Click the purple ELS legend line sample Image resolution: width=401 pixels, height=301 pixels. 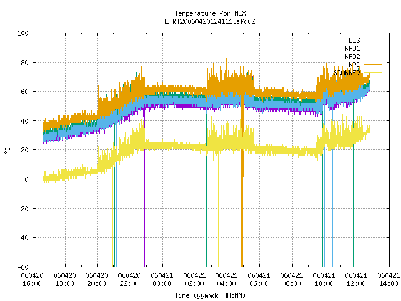click(373, 40)
